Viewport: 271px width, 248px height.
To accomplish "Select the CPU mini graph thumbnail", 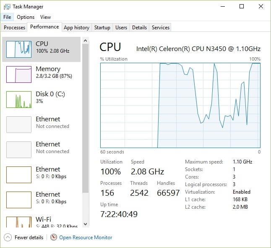I will click(x=19, y=49).
